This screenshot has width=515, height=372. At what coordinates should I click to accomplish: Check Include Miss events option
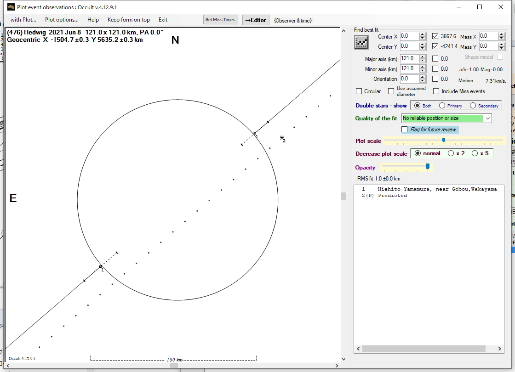[436, 91]
